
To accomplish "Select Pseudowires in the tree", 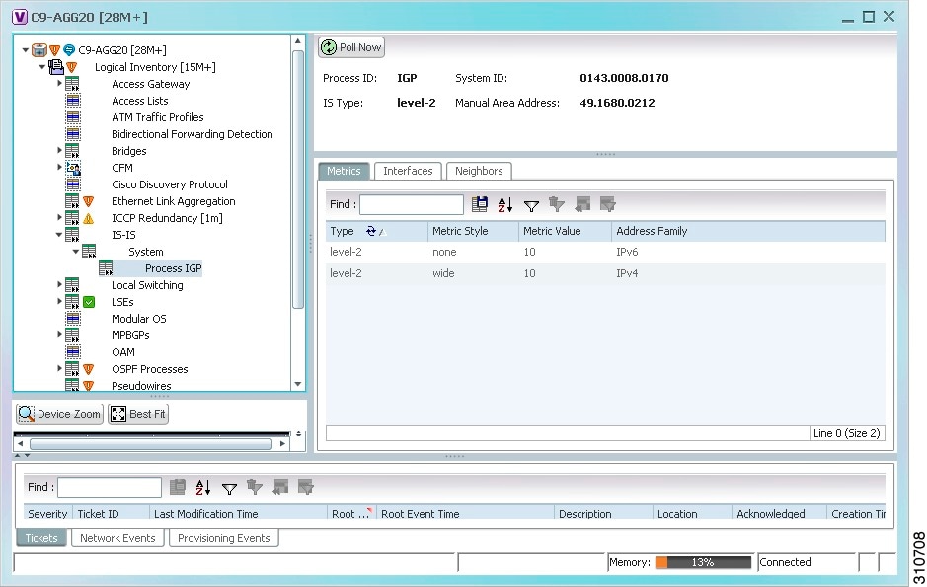I will pyautogui.click(x=141, y=386).
